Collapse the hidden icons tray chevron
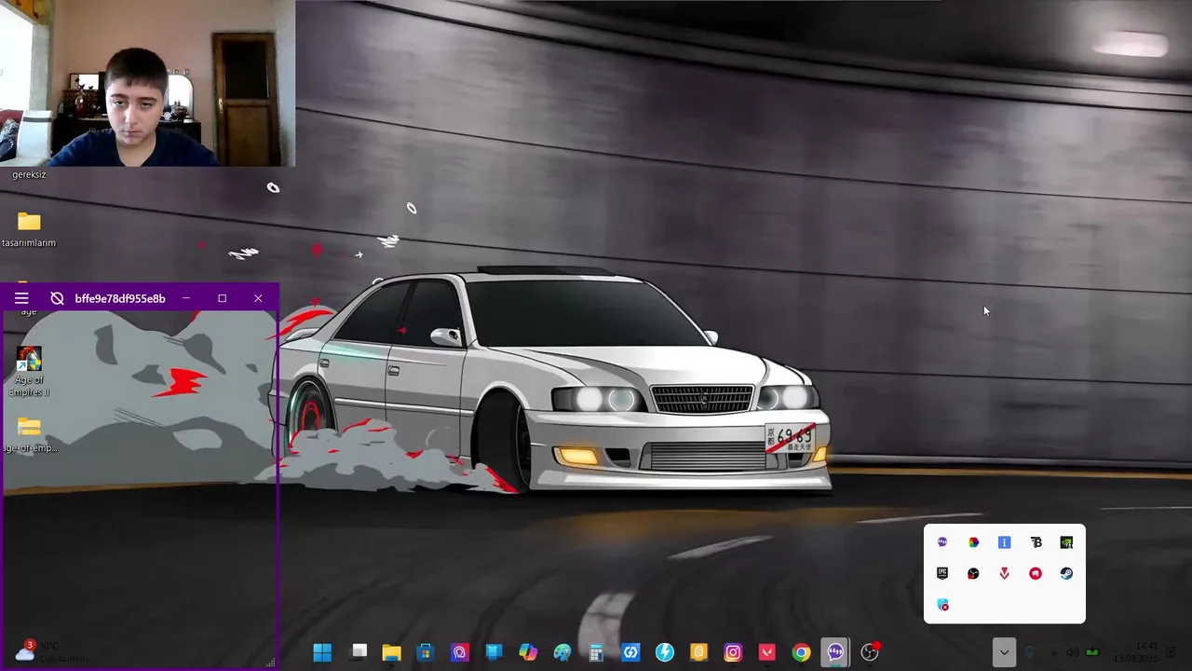 [x=1004, y=652]
